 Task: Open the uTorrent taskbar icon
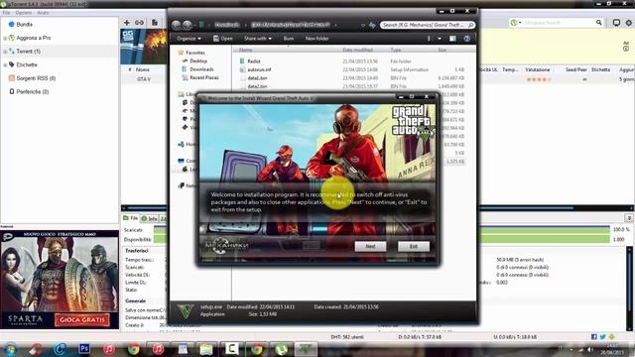click(x=282, y=348)
